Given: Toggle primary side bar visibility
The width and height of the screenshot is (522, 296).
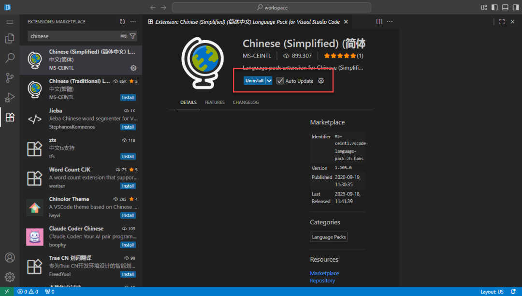Looking at the screenshot, I should 495,7.
